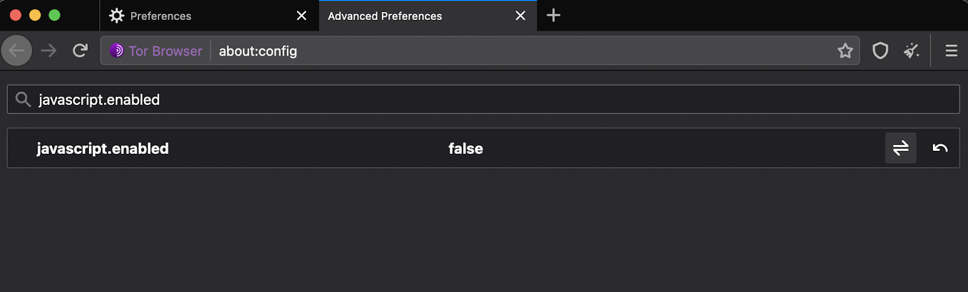This screenshot has width=968, height=292.
Task: Select the javascript.enabled preference name
Action: pos(103,148)
